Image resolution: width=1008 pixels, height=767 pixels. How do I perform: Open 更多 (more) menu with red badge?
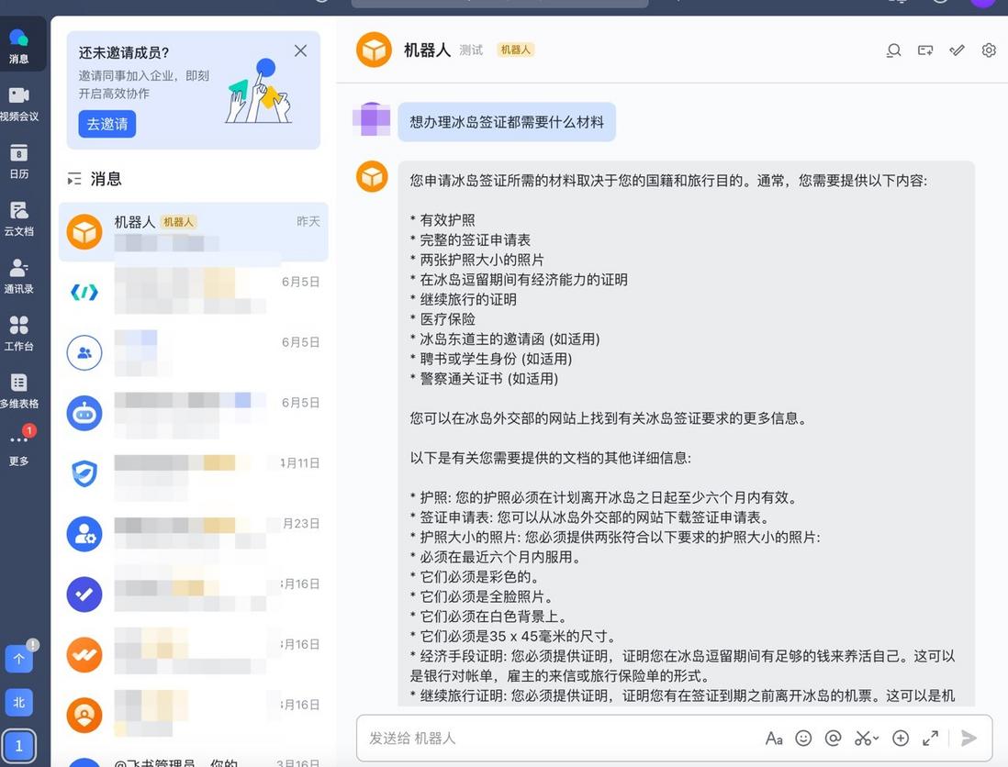pyautogui.click(x=18, y=446)
